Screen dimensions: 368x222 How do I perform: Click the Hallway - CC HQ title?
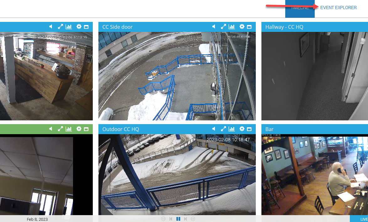tap(284, 27)
